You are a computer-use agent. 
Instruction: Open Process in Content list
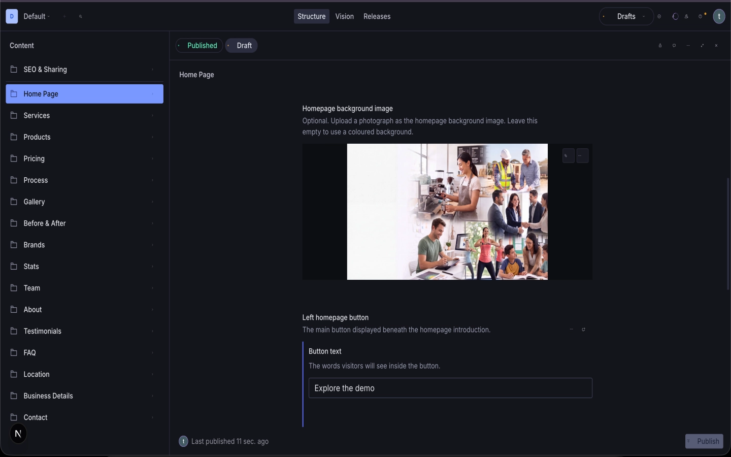(x=84, y=180)
